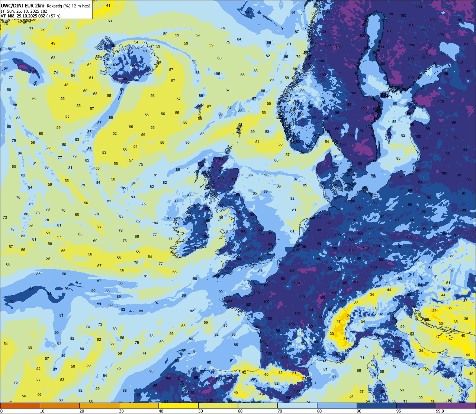Click the 'UWC/DINI EUR 2km' map title
Screen dimensions: 476x414
[x=22, y=5]
